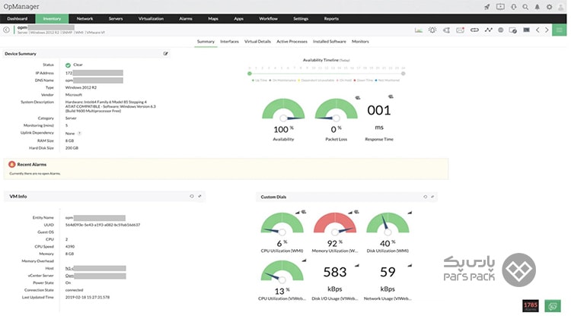Viewport: 571px width, 322px height.
Task: Refresh the VM Info widget
Action: tap(192, 196)
